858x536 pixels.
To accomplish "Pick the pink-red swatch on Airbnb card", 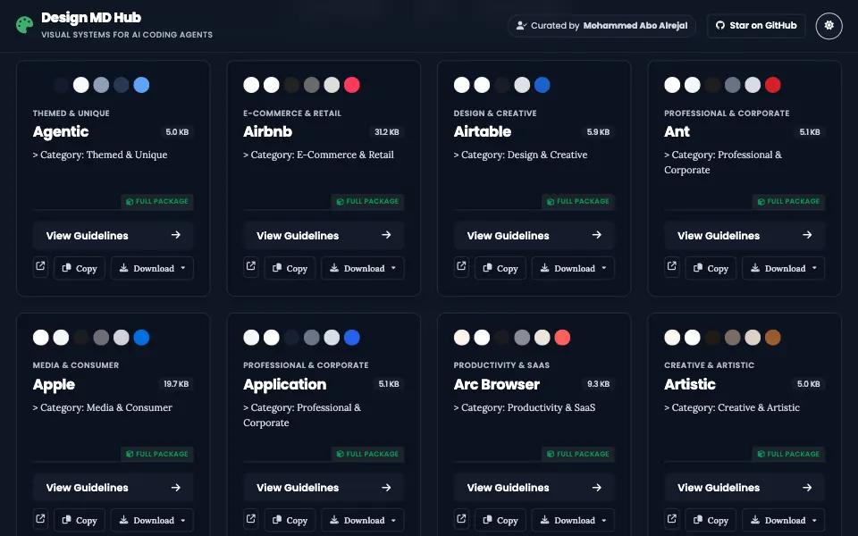I will [x=352, y=85].
